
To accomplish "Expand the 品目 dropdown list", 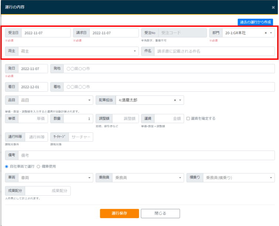I will pos(55,100).
